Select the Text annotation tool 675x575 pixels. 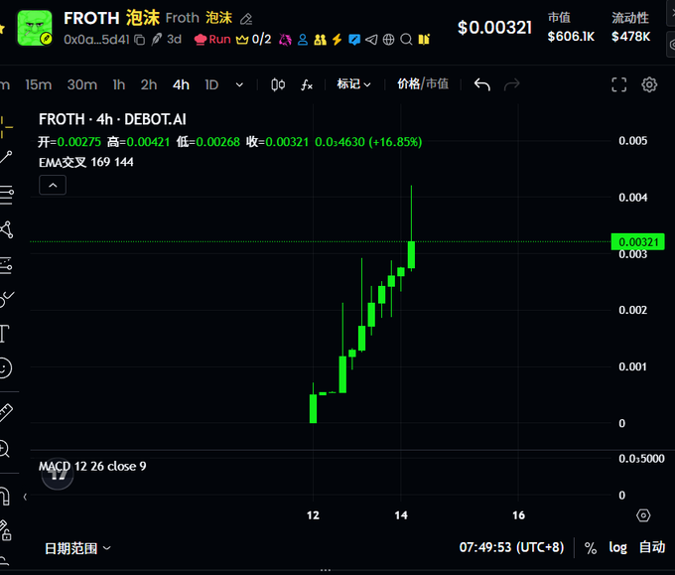5,334
